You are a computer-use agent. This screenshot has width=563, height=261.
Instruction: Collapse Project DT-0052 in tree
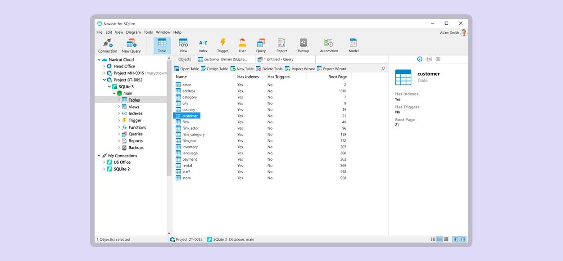pyautogui.click(x=104, y=80)
